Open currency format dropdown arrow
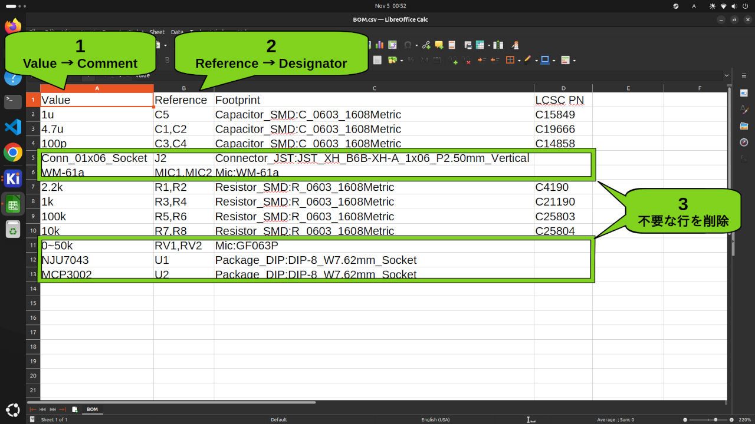This screenshot has height=424, width=755. tap(402, 61)
